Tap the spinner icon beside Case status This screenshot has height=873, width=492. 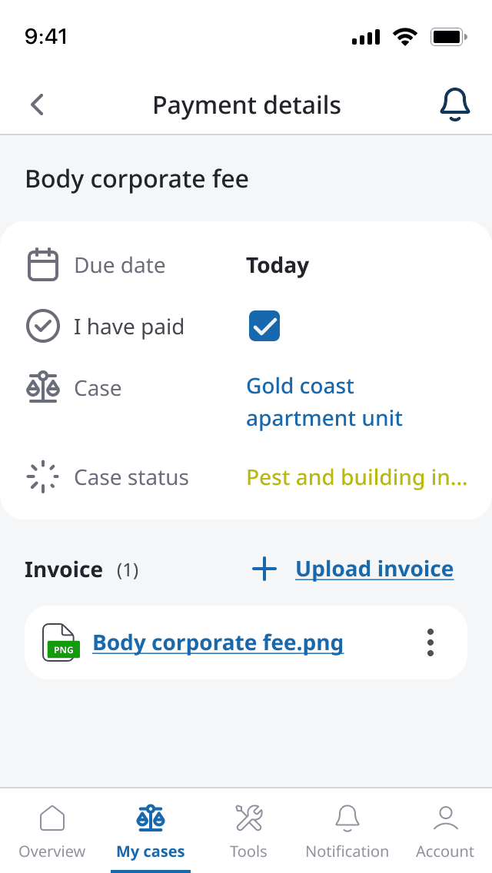click(43, 477)
